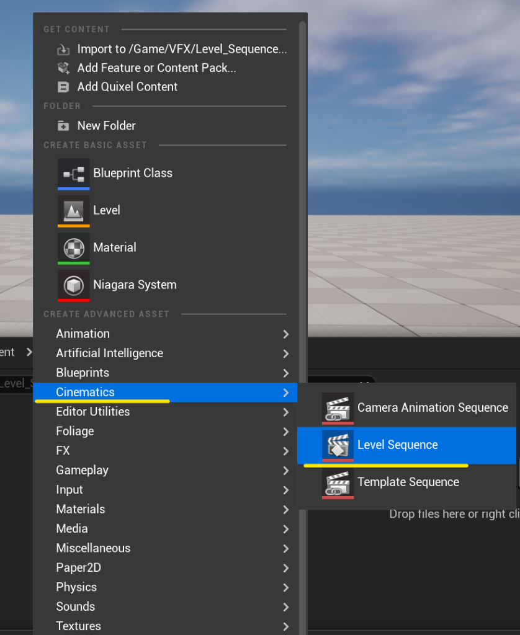Viewport: 520px width, 635px height.
Task: Expand the Media submenu arrow
Action: tap(285, 529)
